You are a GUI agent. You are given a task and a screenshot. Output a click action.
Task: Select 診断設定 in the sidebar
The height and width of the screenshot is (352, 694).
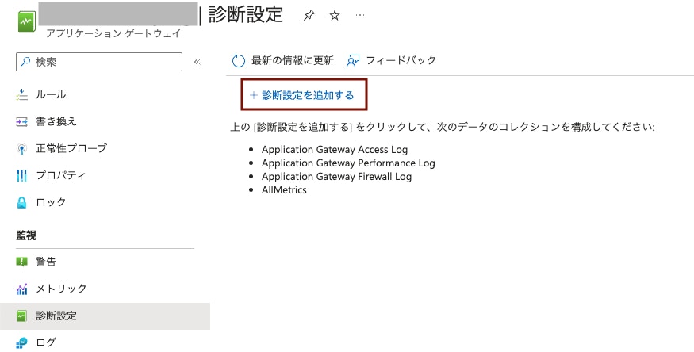point(105,316)
